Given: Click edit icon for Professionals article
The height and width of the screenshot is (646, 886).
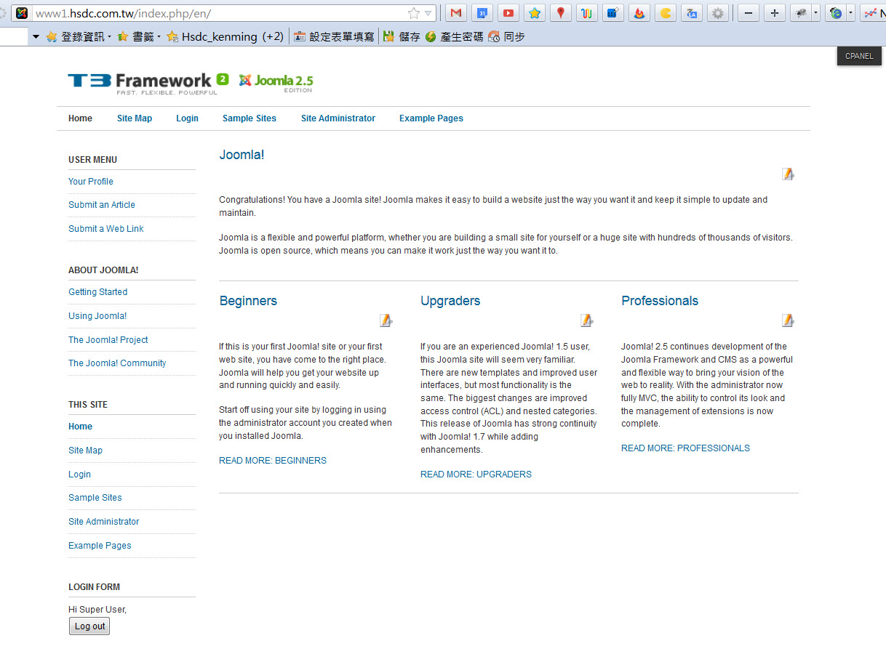Looking at the screenshot, I should point(788,320).
